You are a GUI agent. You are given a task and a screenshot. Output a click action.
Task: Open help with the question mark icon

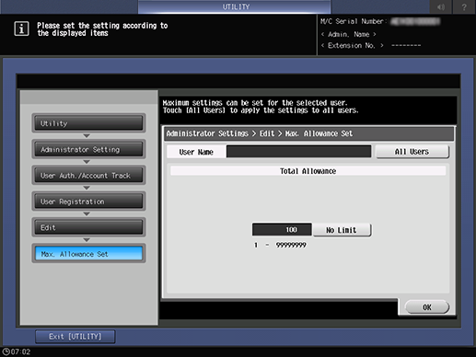464,6
